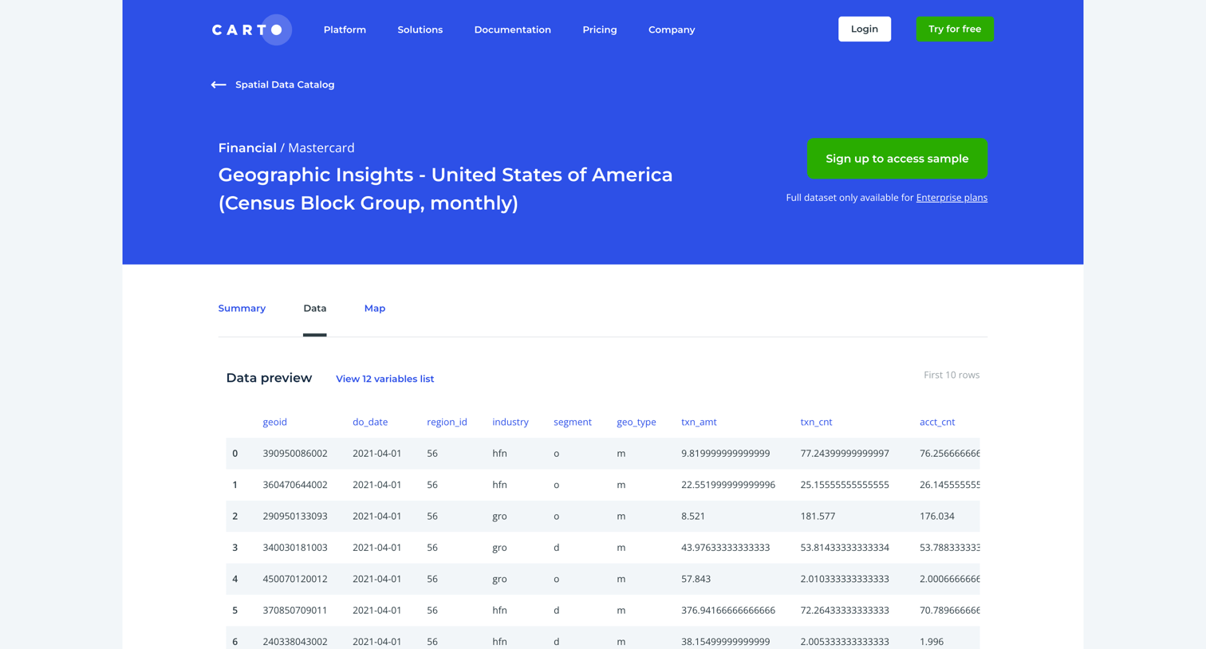Open the Solutions menu

click(x=420, y=29)
